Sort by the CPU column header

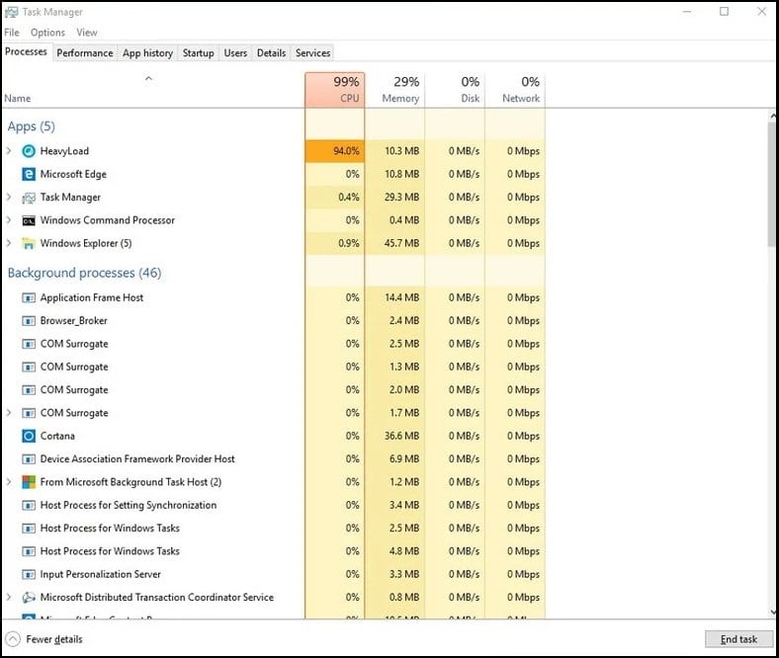(335, 90)
